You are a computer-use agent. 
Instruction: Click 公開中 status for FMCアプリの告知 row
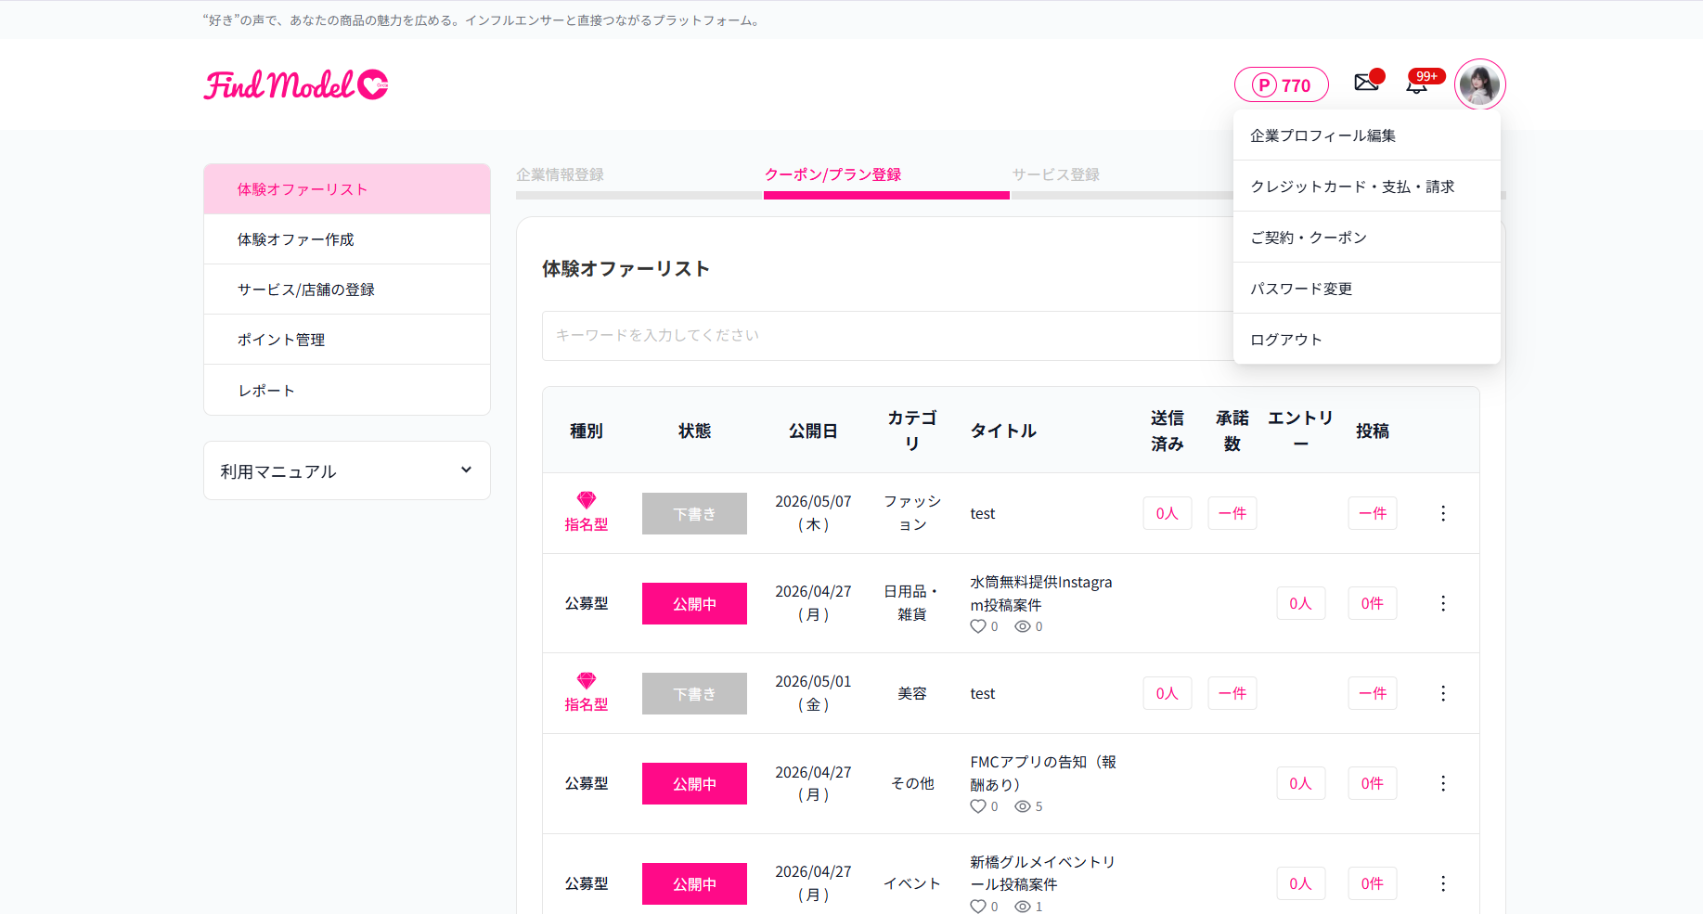click(694, 783)
